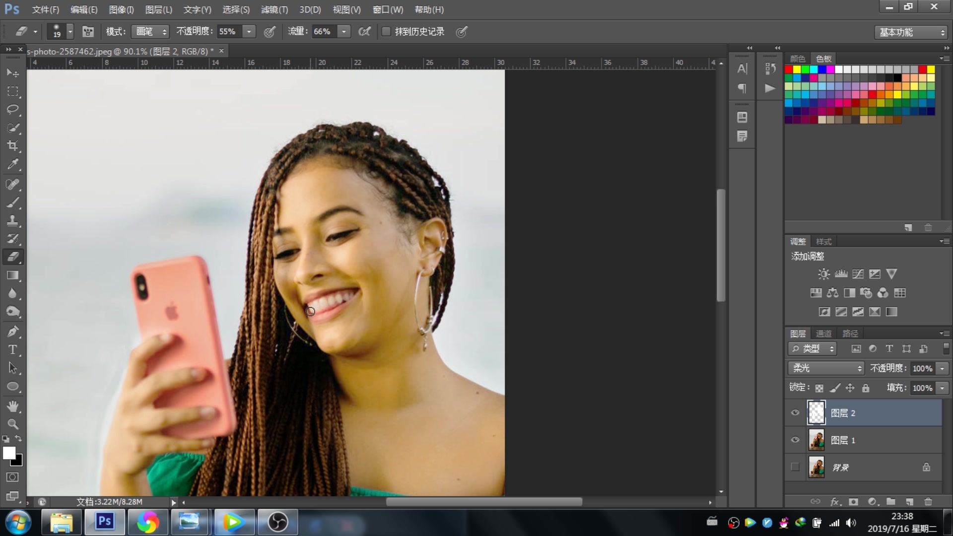Select the Lasso tool
This screenshot has width=953, height=536.
point(13,109)
